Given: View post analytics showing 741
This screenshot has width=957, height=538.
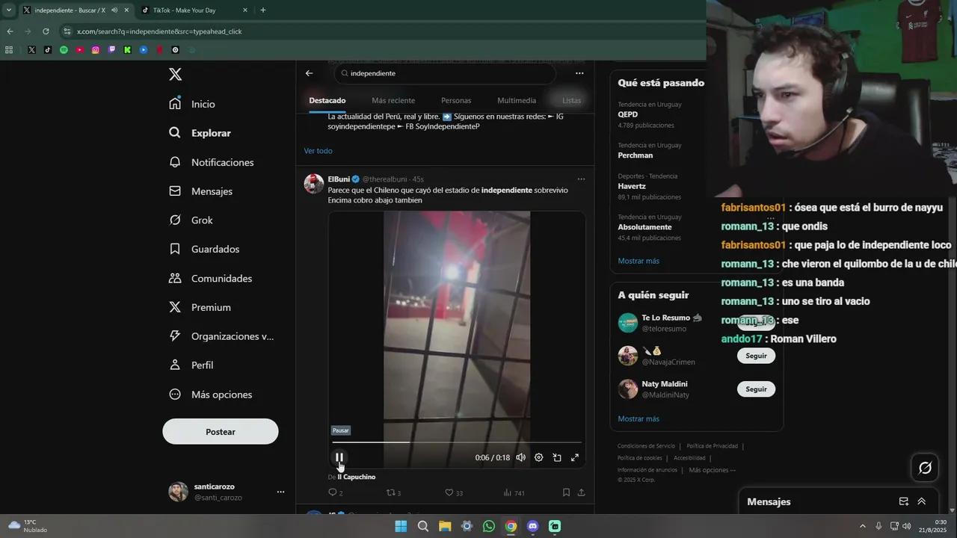Looking at the screenshot, I should pos(514,492).
